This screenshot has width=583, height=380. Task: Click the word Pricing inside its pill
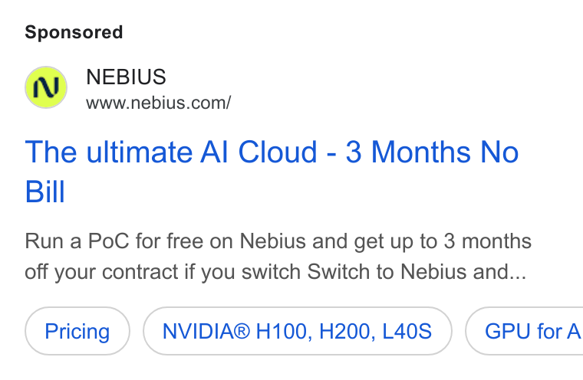pos(77,331)
